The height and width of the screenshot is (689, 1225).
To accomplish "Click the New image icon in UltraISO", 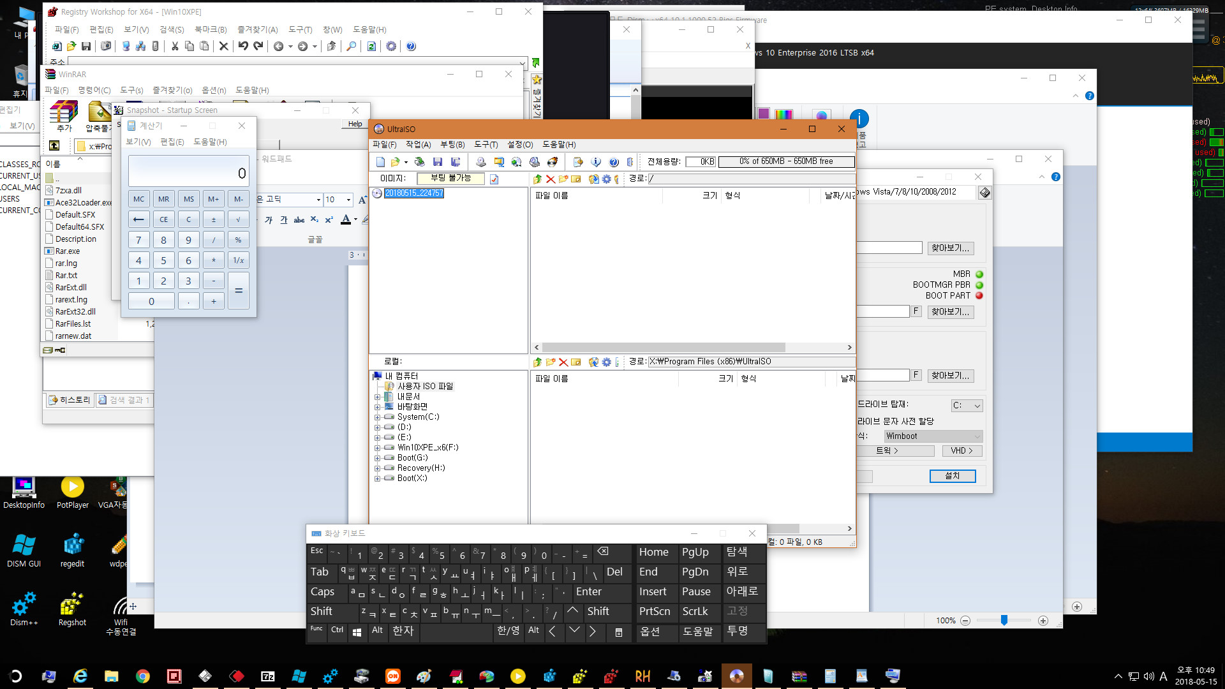I will 380,162.
